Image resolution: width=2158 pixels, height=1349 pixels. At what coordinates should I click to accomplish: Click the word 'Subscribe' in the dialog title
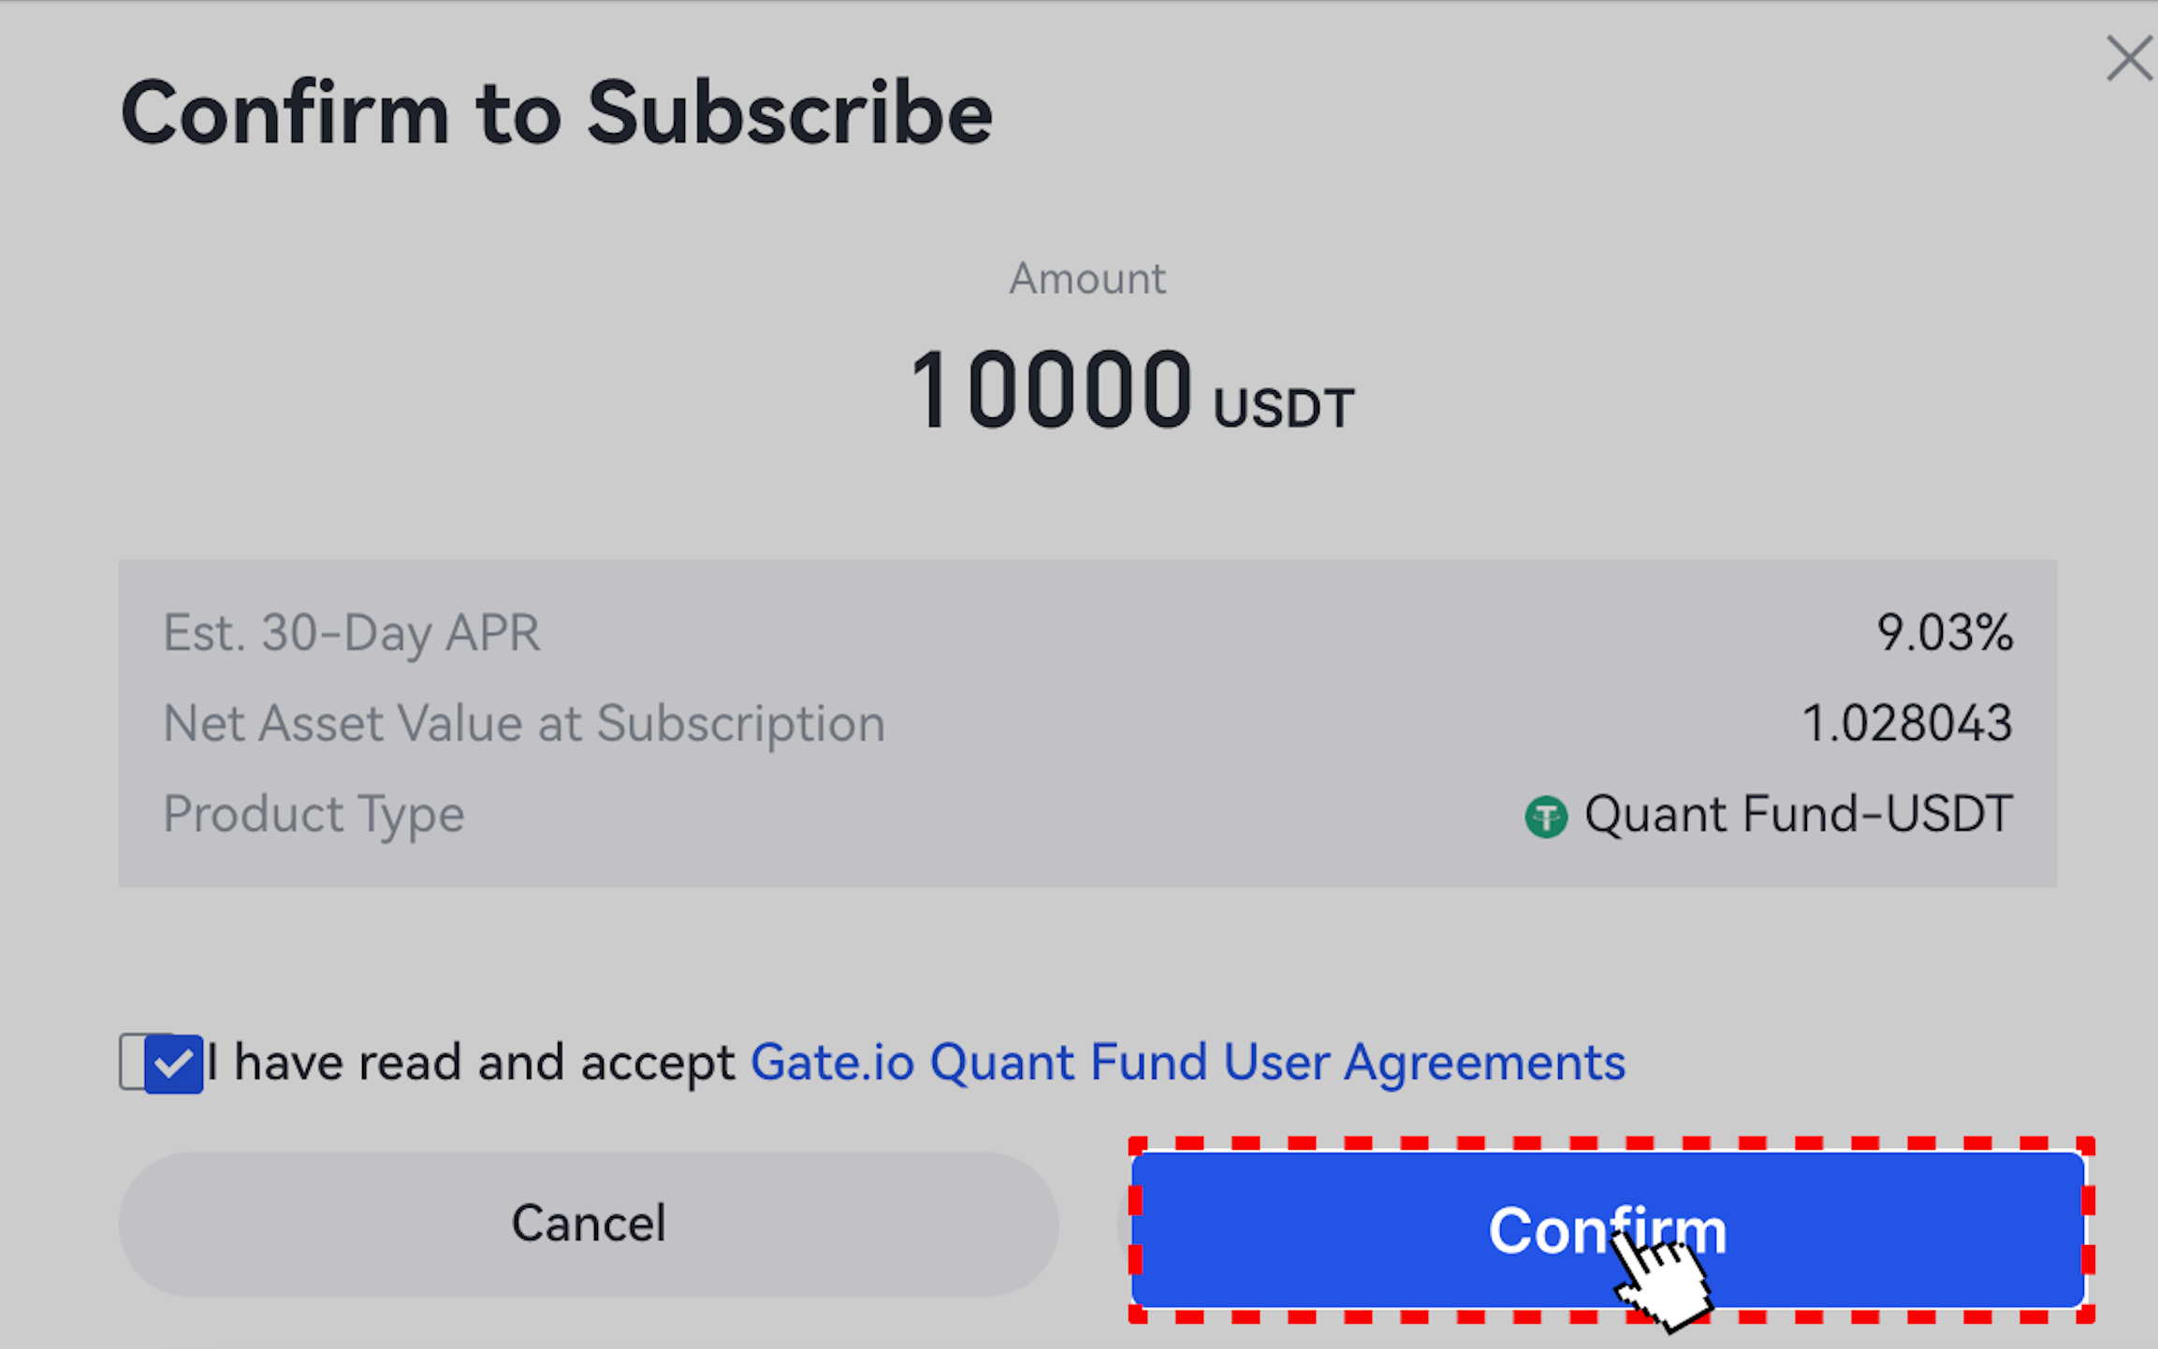789,114
